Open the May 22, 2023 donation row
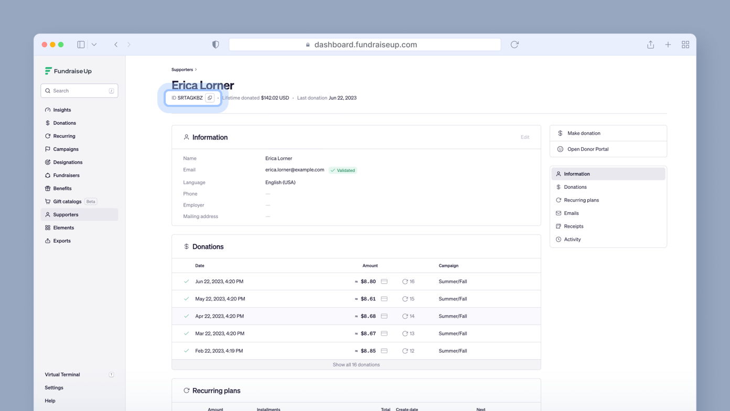This screenshot has height=411, width=730. point(356,299)
